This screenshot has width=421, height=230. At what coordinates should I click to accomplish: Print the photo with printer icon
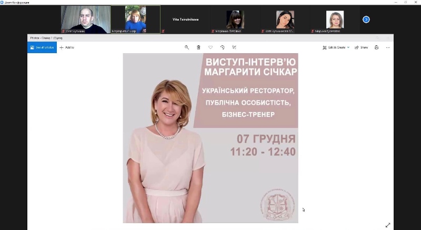(x=376, y=47)
